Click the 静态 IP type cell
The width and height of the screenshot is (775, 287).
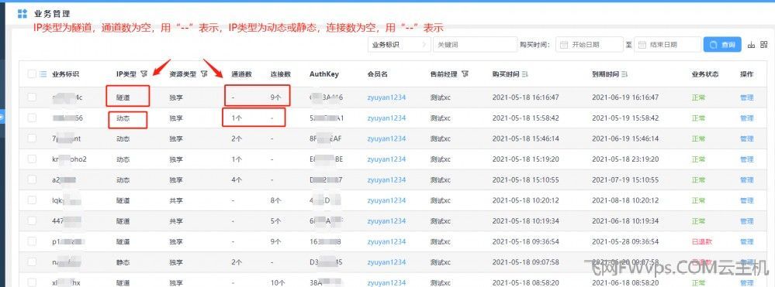click(x=123, y=263)
